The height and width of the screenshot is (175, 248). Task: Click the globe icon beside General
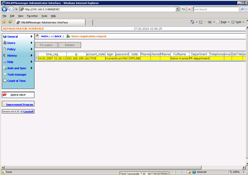(5, 36)
